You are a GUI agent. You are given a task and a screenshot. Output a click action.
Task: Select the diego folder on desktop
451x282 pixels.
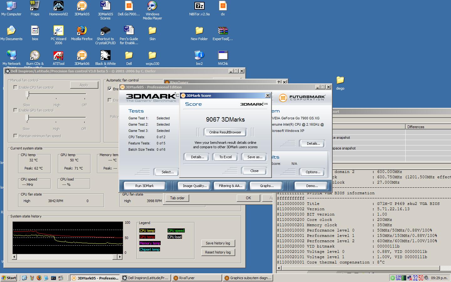340,83
